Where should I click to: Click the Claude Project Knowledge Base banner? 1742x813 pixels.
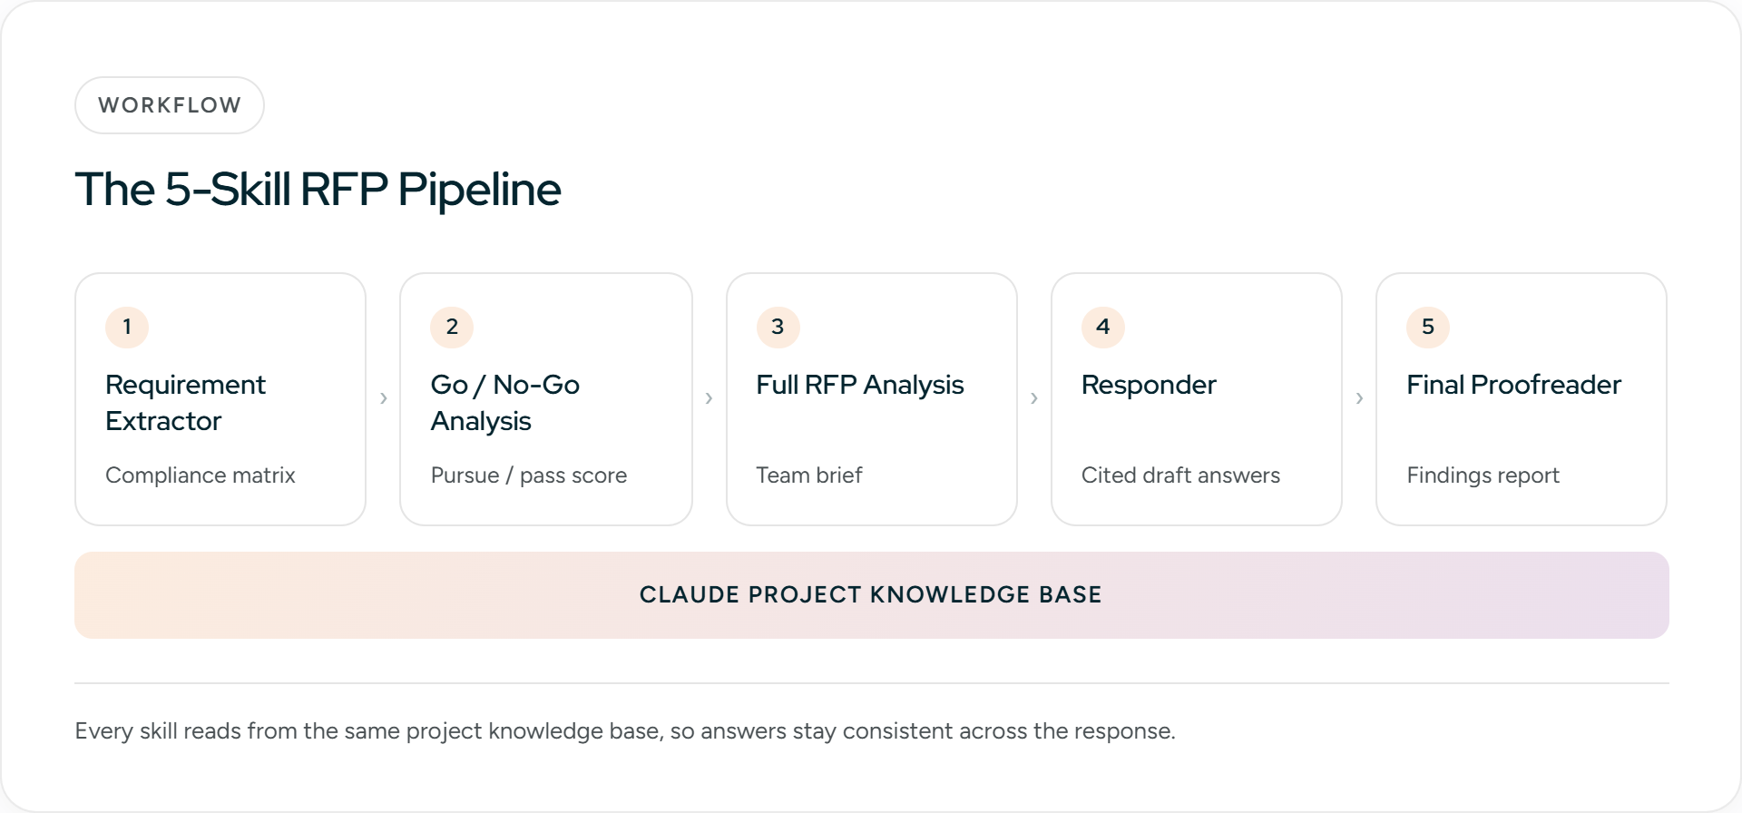click(x=872, y=595)
